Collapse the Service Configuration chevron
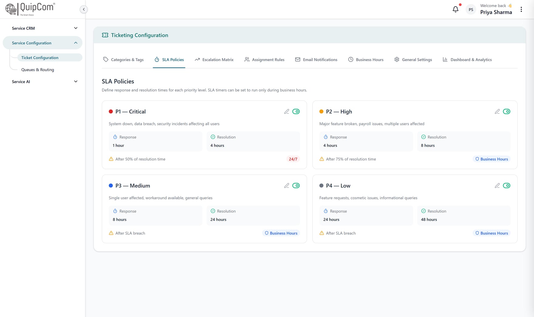Screen dimensions: 534x317 point(76,43)
